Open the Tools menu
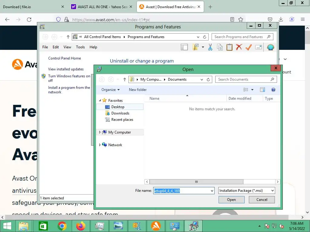Image resolution: width=310 pixels, height=232 pixels. point(80,47)
